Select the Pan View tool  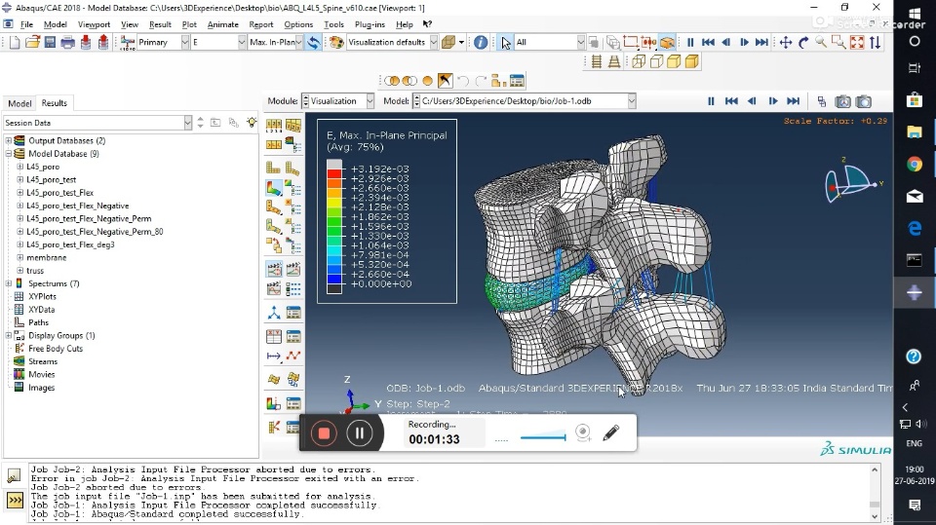point(786,42)
